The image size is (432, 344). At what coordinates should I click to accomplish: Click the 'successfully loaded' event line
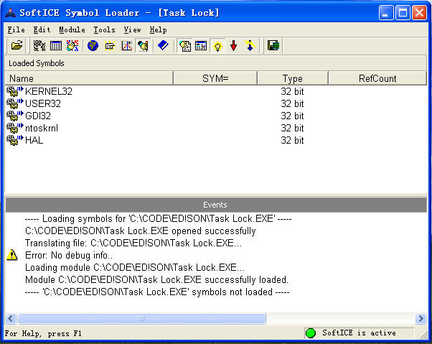(156, 279)
